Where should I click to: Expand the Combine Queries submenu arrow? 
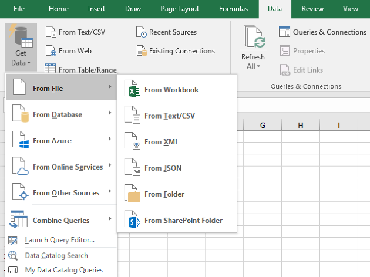tap(110, 219)
